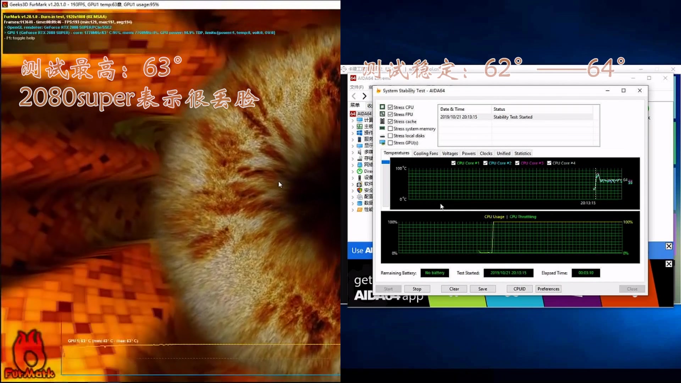The image size is (681, 383).
Task: Click the network icon in the AIDA64 tree
Action: tap(360, 165)
